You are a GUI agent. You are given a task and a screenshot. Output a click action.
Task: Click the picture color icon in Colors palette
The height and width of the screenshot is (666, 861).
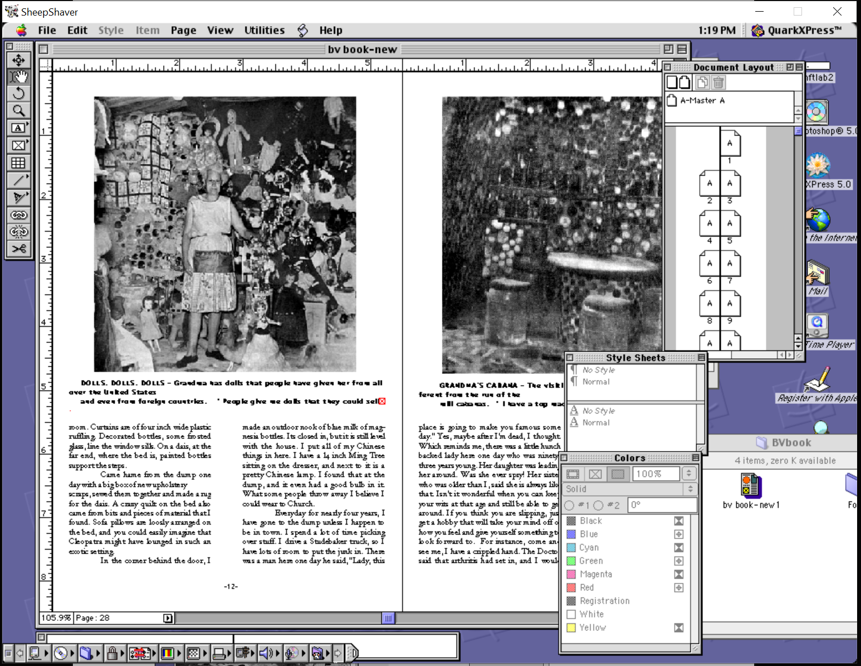pyautogui.click(x=595, y=474)
